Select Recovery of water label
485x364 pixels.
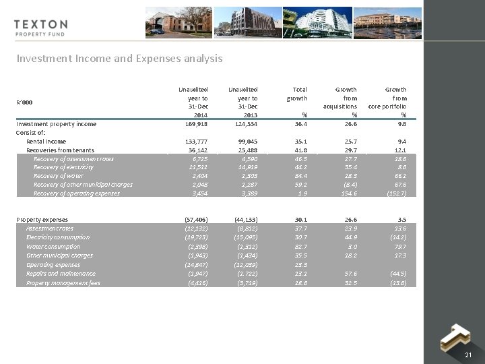click(59, 176)
